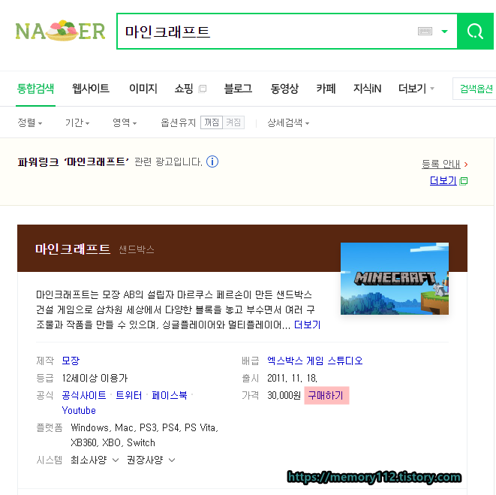Click the Naver logo
Viewport: 496px width, 495px height.
tap(60, 31)
